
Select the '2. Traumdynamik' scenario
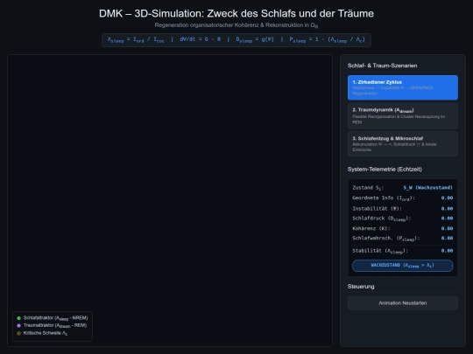pyautogui.click(x=403, y=116)
